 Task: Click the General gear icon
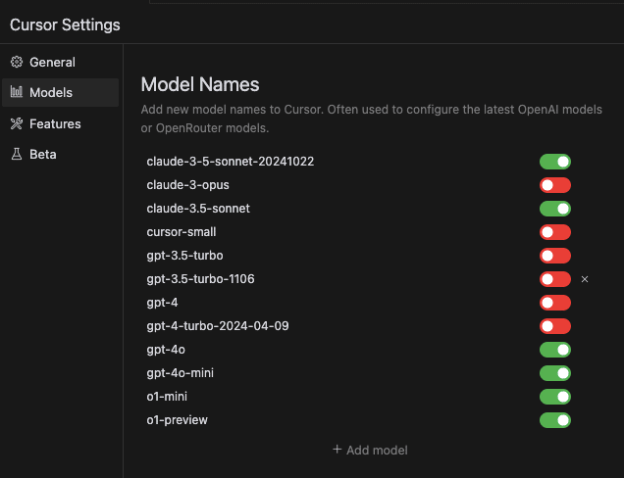[17, 62]
